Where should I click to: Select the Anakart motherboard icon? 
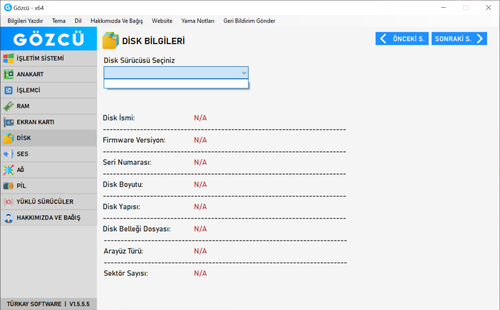(8, 74)
